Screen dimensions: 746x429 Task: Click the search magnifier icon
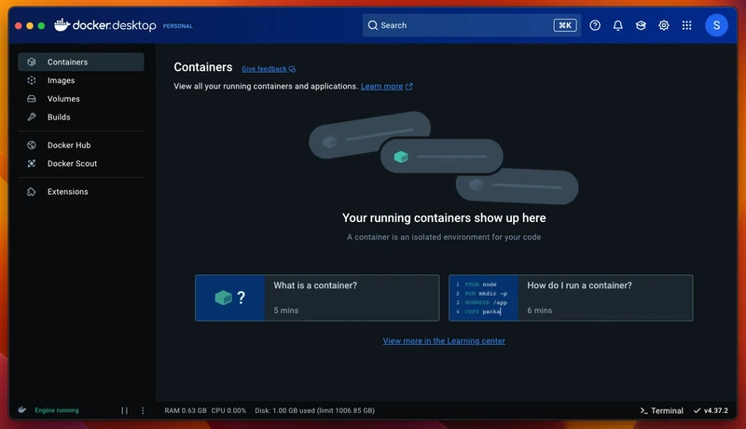[x=372, y=25]
